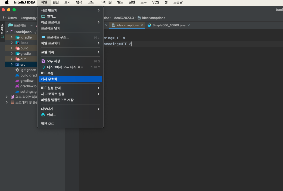Collapse the baekjoon project root
This screenshot has height=191, width=283.
tap(7, 32)
